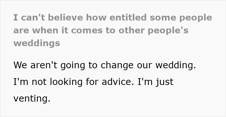
Task: Click the word "looking" in the post body
Action: pyautogui.click(x=66, y=82)
